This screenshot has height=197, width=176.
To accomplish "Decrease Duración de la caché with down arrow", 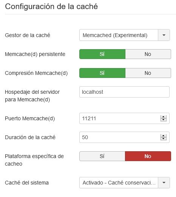I will coord(164,139).
